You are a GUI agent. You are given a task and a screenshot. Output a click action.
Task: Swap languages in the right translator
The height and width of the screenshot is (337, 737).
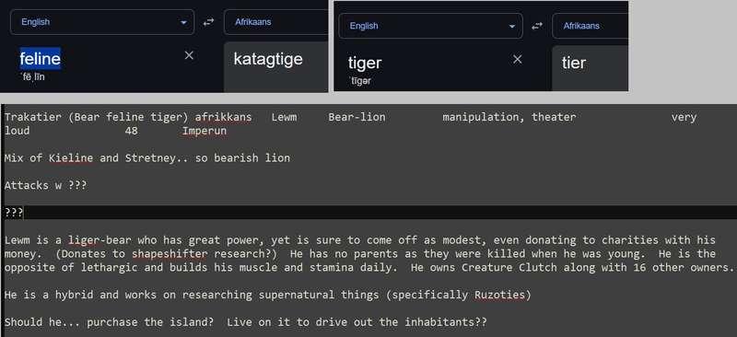(537, 27)
